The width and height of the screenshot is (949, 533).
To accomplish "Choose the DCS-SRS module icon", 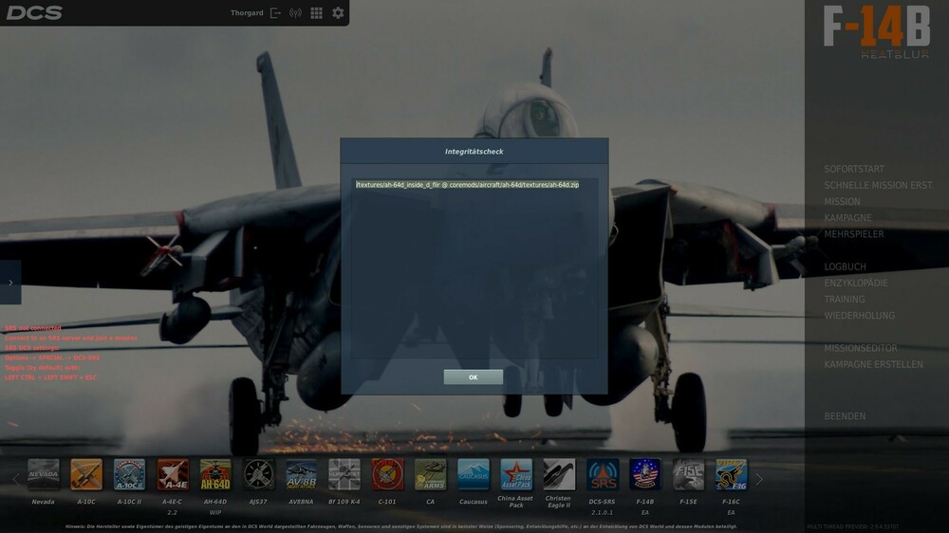I will pyautogui.click(x=603, y=474).
